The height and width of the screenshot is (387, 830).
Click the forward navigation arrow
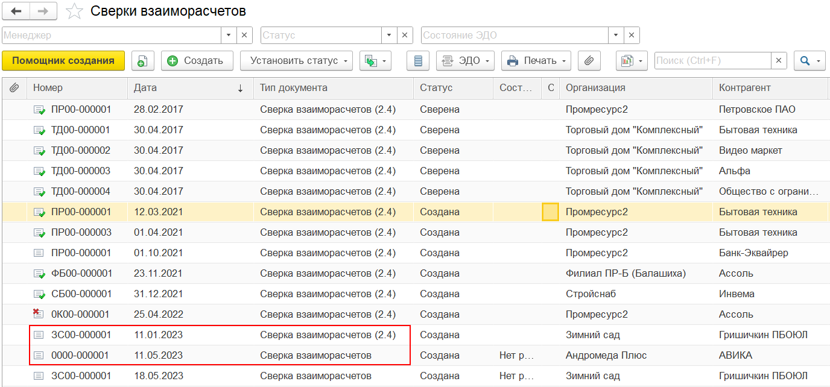click(x=43, y=11)
